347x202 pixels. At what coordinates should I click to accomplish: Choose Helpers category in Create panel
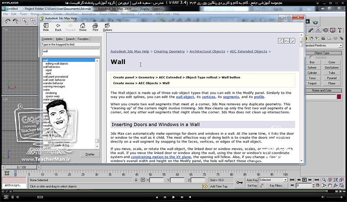[x=329, y=38]
